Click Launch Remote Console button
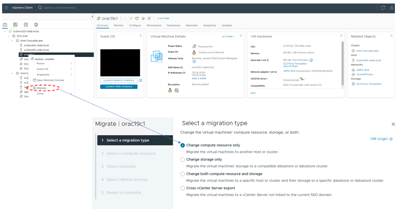The image size is (398, 209). coord(119,80)
